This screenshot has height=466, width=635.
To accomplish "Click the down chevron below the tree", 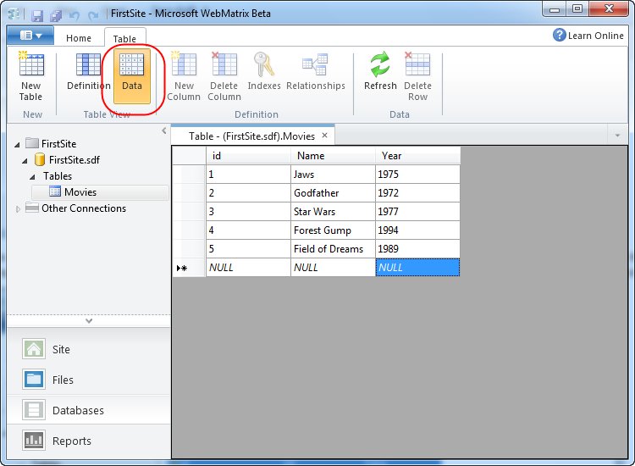I will [89, 320].
